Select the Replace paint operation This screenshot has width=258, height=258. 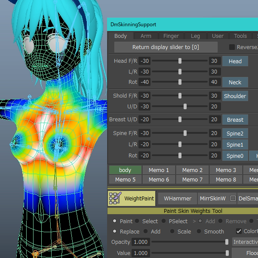coord(114,231)
